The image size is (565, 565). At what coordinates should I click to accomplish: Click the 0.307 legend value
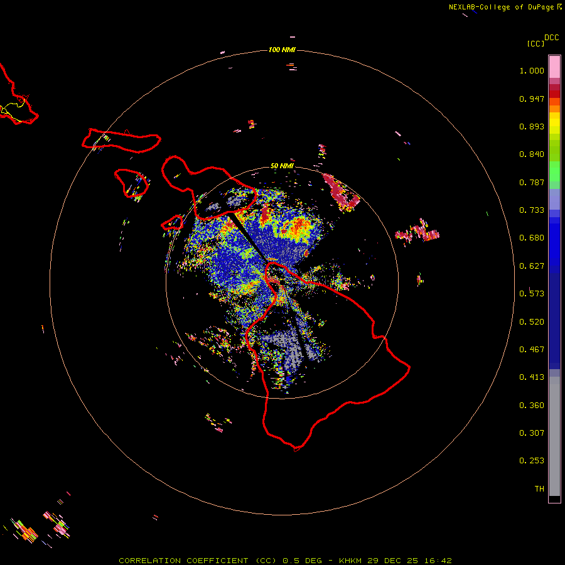[x=532, y=433]
